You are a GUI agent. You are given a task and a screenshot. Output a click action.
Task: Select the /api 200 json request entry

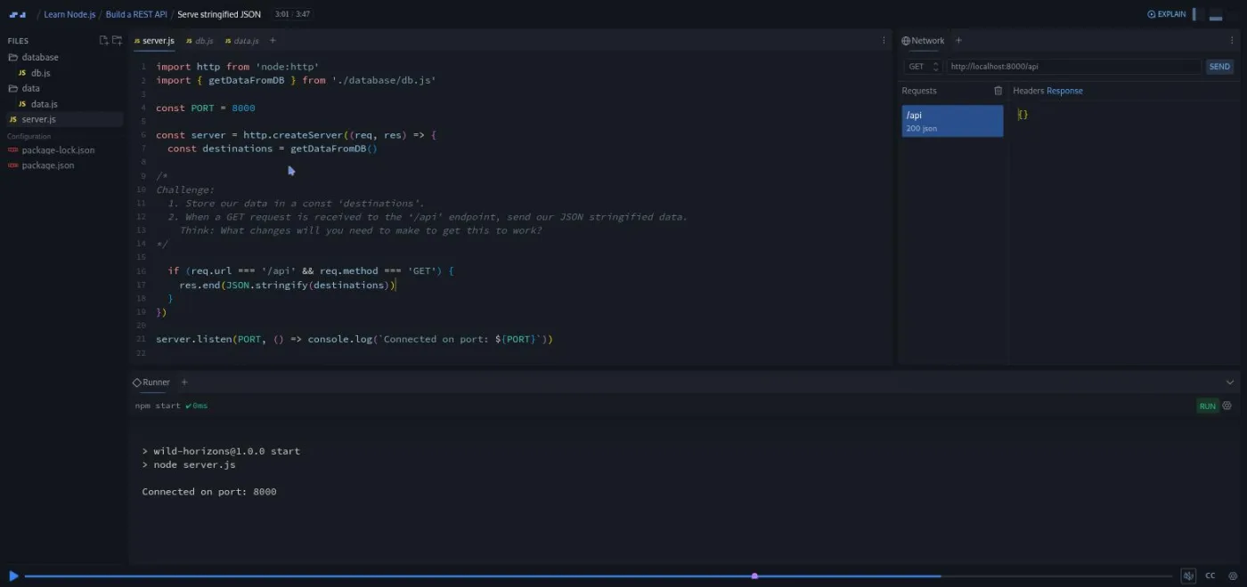coord(952,121)
